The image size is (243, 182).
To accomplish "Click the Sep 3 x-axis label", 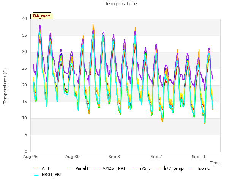I will click(x=114, y=157).
